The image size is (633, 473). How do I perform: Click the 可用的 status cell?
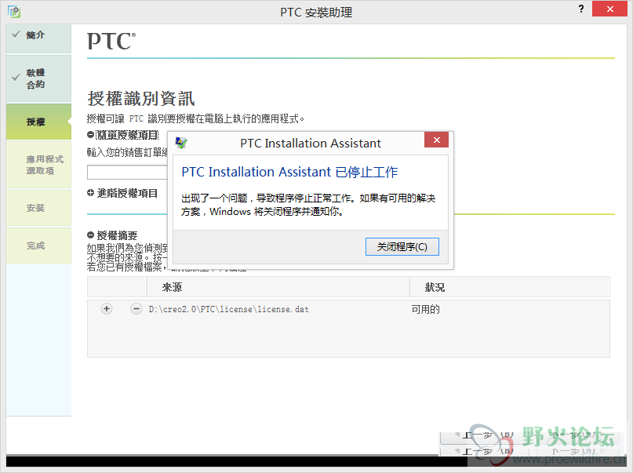pyautogui.click(x=425, y=309)
